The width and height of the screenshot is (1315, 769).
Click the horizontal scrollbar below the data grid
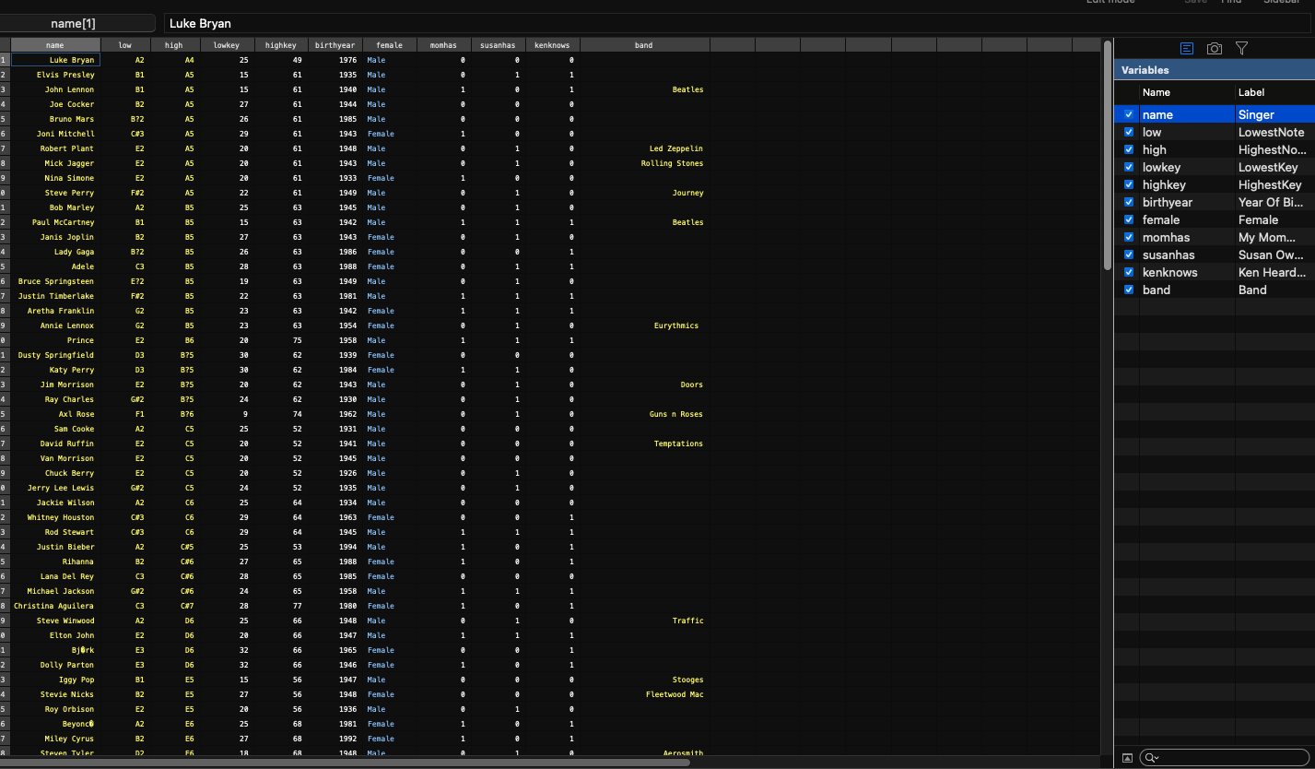(346, 763)
